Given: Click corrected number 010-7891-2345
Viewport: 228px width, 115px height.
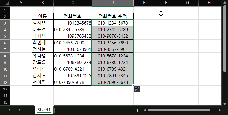Looking at the screenshot, I should click(113, 75).
